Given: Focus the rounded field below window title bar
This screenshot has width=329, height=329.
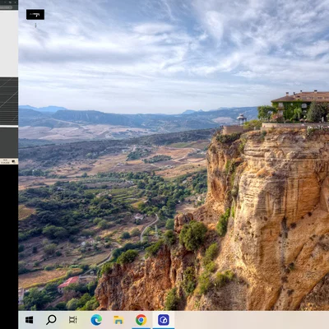Looking at the screenshot, I should (x=6, y=7).
